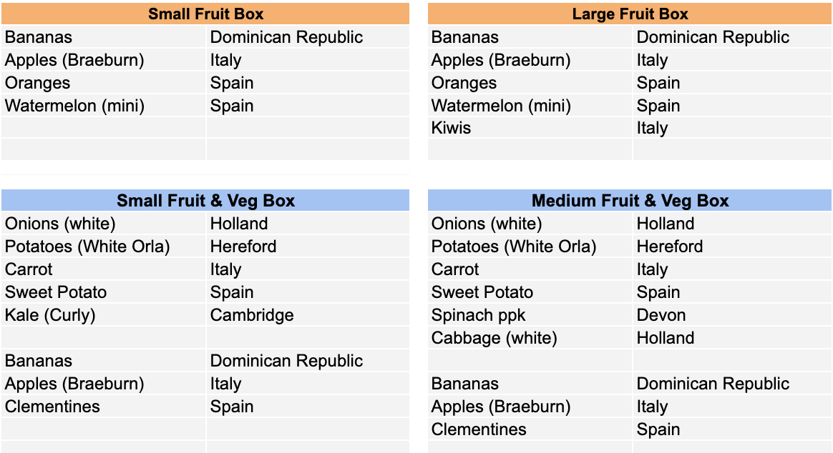Screen dimensions: 833x453
Task: Click the Devon origin cell
Action: point(732,315)
